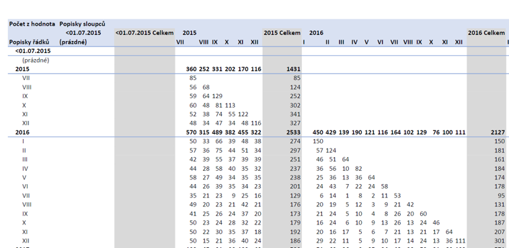This screenshot has width=509, height=248.
Task: Select the '2016 Celkem' column header
Action: click(486, 33)
